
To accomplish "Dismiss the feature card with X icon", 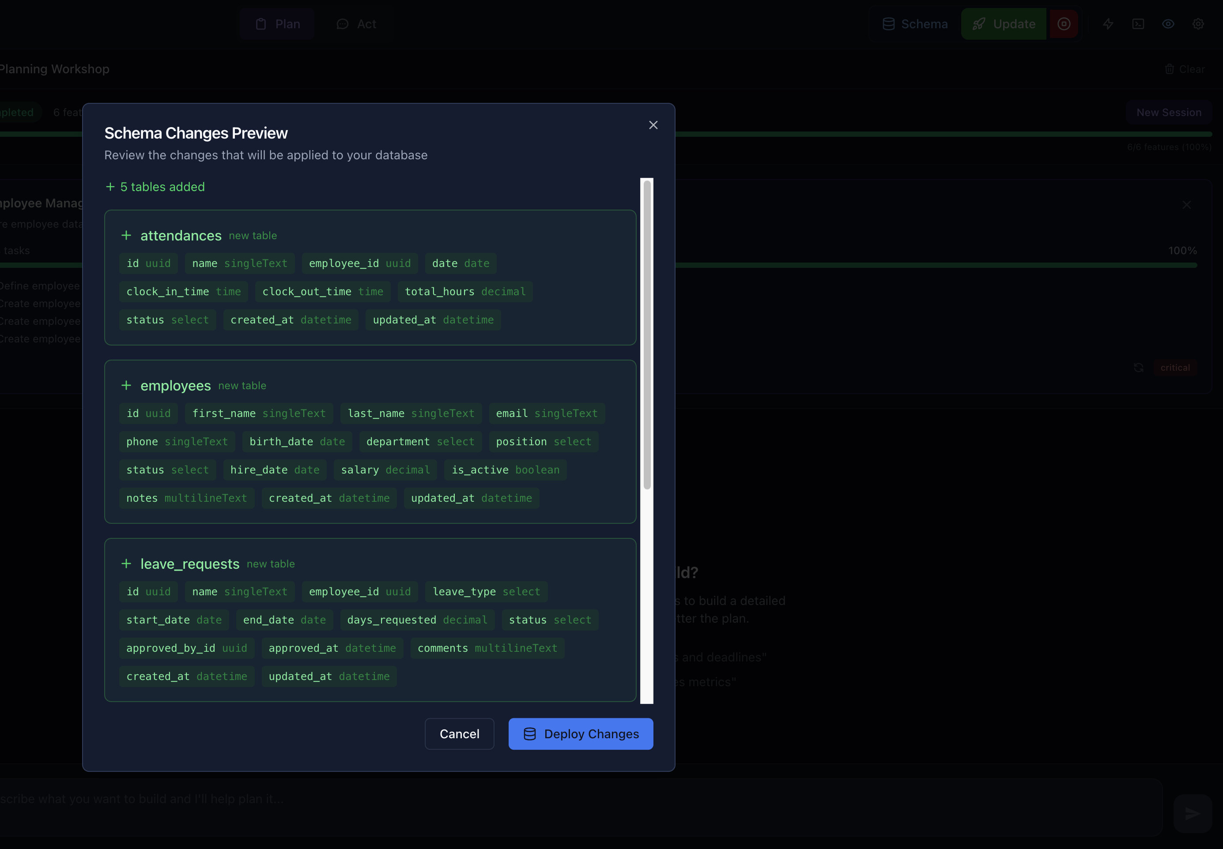I will click(x=1186, y=205).
